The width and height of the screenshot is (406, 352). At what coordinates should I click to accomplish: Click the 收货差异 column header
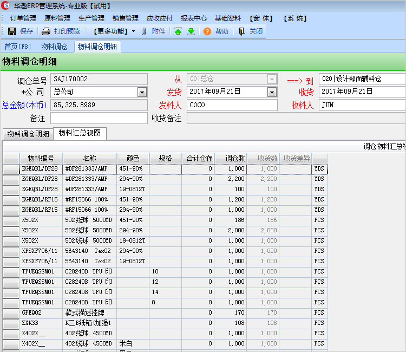[296, 158]
